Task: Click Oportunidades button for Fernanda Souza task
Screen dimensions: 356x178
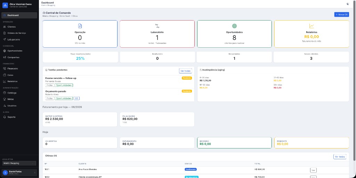Action: 64,86
